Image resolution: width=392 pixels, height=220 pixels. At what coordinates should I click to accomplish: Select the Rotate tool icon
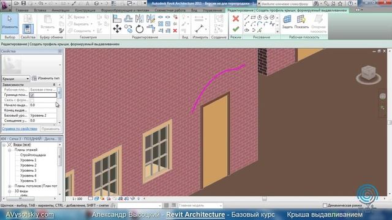[x=140, y=29]
